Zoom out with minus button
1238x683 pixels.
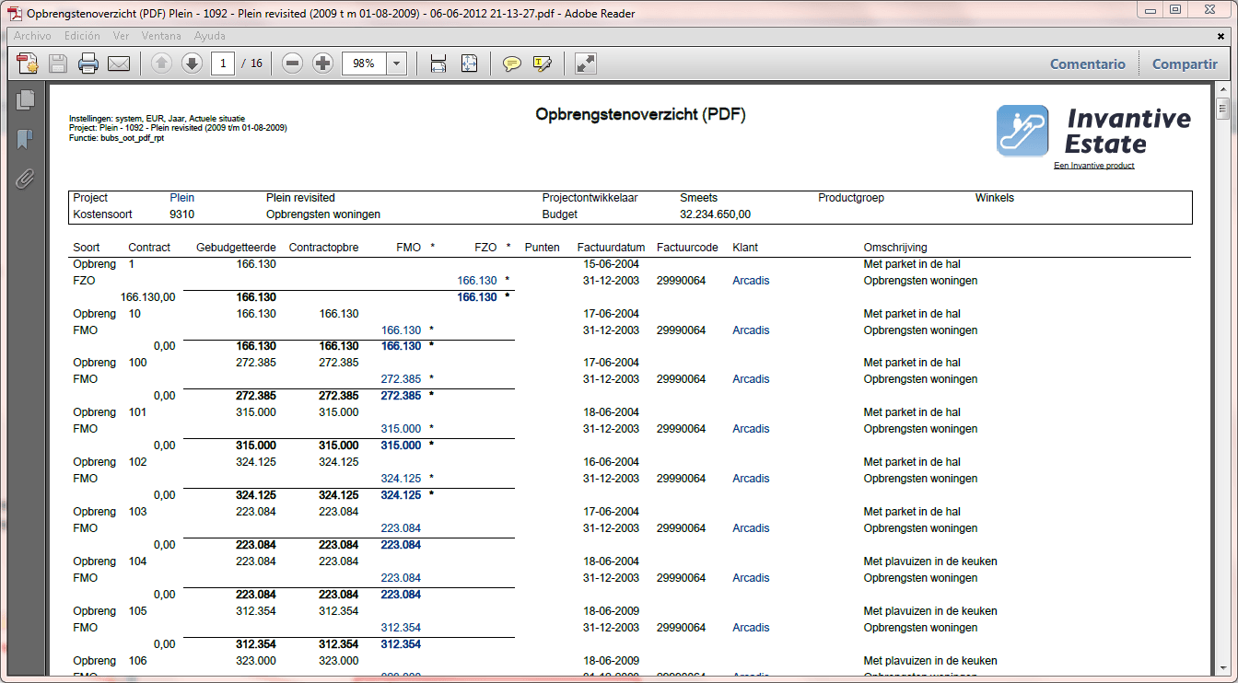292,64
